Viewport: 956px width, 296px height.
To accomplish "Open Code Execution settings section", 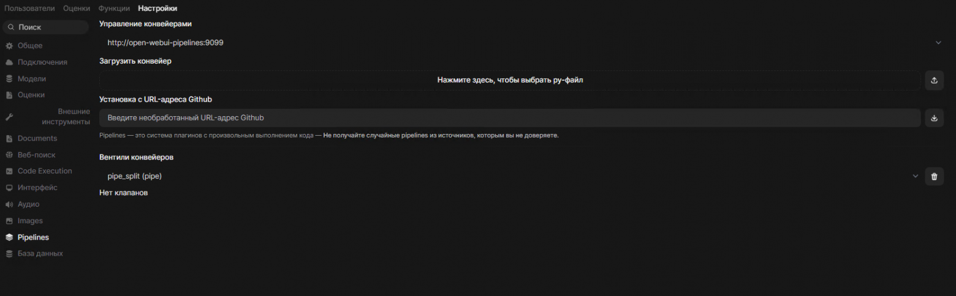I will coord(46,171).
